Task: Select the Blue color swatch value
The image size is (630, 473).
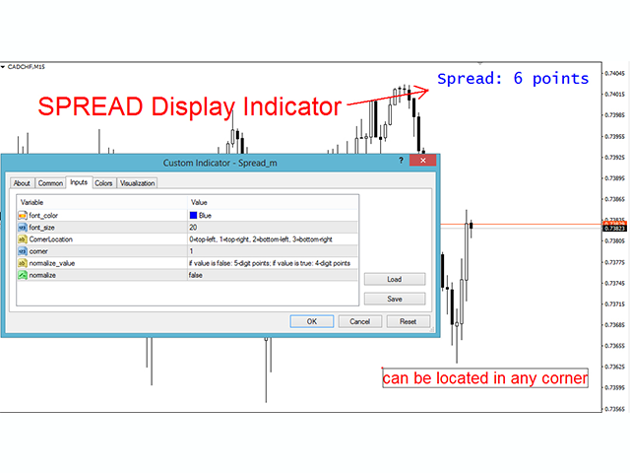Action: pos(193,216)
